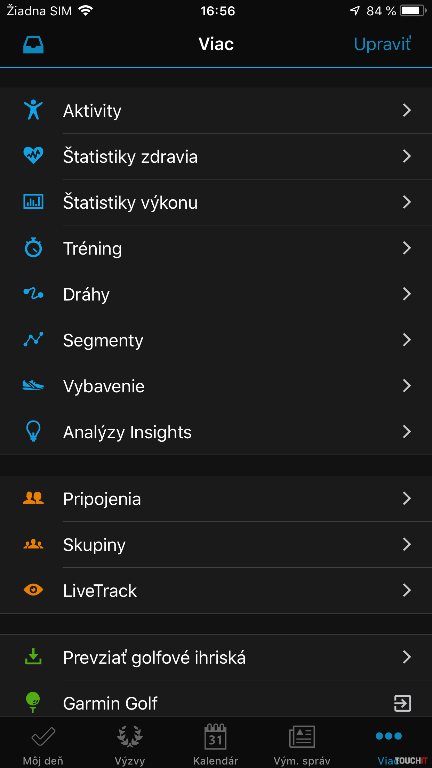Tap the Upraviť edit button
Viewport: 432px width, 768px height.
[x=382, y=44]
